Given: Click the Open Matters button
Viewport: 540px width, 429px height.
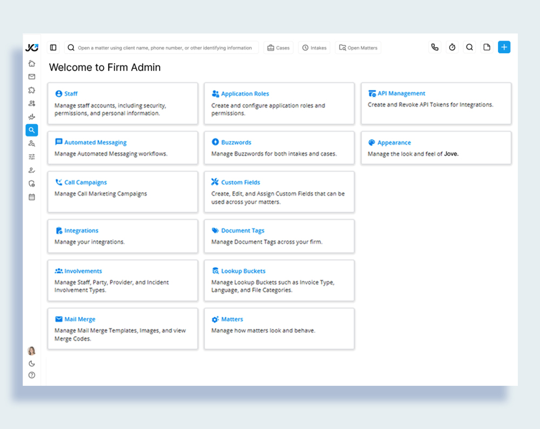Looking at the screenshot, I should (x=358, y=48).
